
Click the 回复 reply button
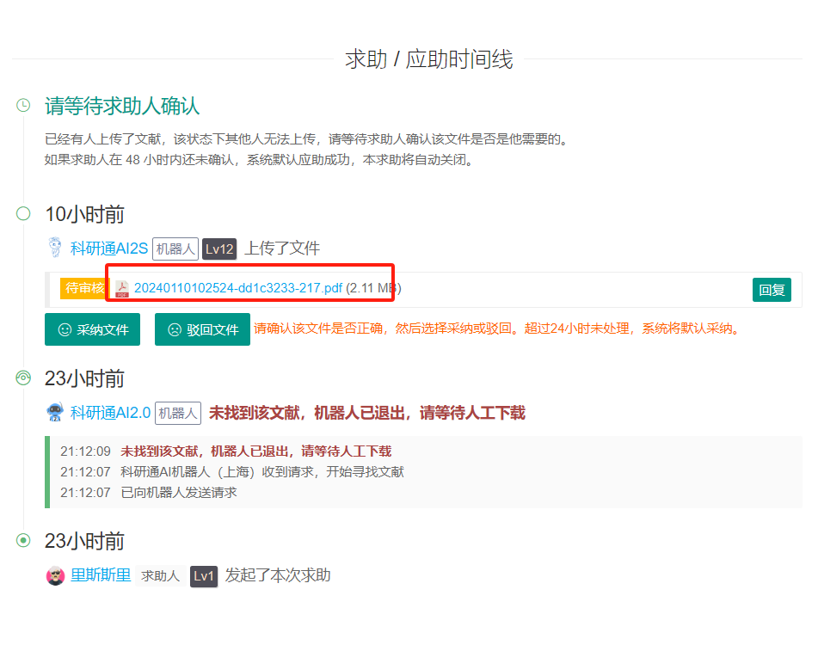pos(772,290)
